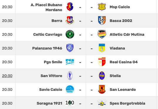Click the A. Placci Bubano Mordano crest
Image resolution: width=158 pixels, height=109 pixels.
click(70, 7)
